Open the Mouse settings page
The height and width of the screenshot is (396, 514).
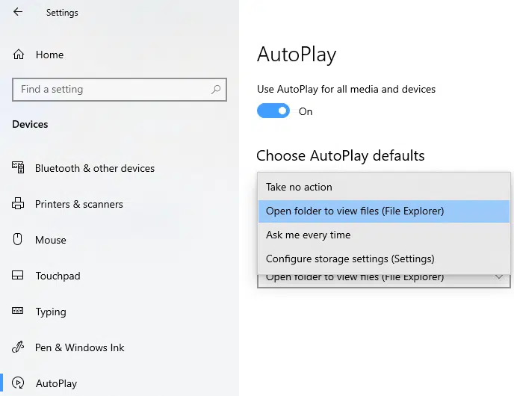coord(51,240)
